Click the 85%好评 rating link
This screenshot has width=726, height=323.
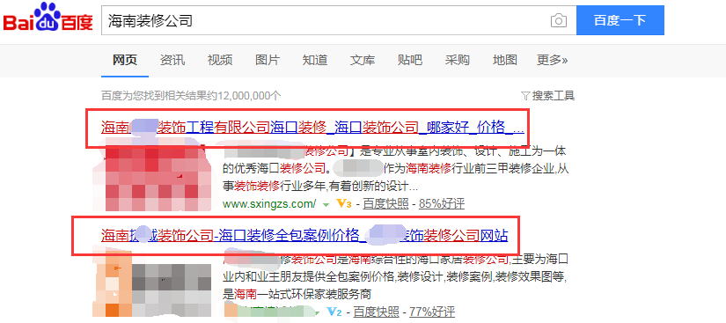tap(442, 203)
